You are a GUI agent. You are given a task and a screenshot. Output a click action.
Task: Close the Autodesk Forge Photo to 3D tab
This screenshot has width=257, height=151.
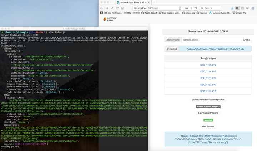[148, 2]
